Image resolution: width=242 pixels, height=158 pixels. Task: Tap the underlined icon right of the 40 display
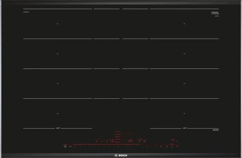(x=140, y=141)
